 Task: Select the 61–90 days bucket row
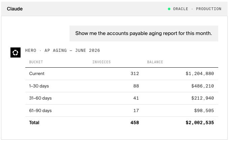coord(122,111)
